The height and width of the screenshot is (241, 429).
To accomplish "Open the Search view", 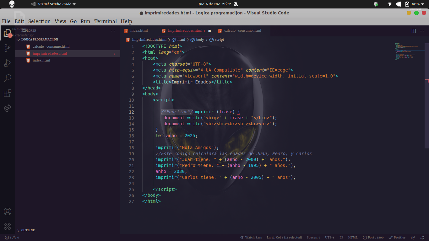I will click(8, 78).
